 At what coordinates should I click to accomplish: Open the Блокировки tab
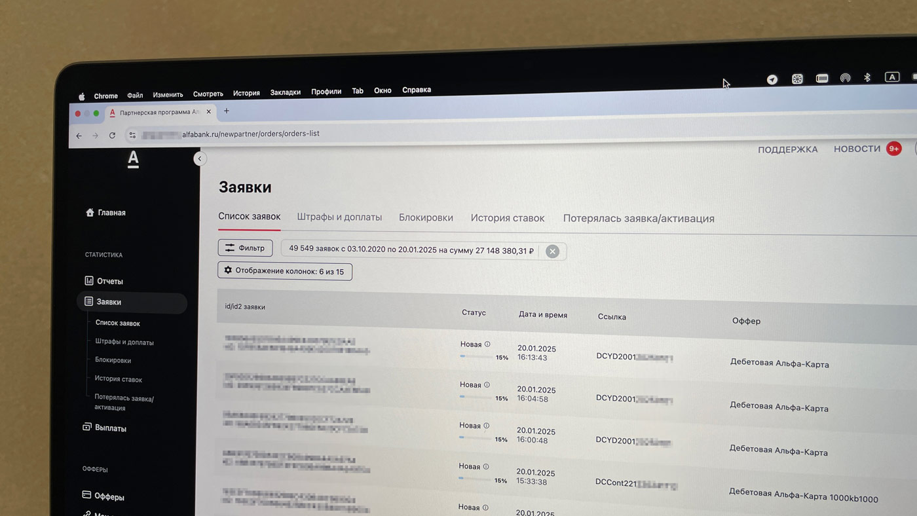[x=426, y=217]
